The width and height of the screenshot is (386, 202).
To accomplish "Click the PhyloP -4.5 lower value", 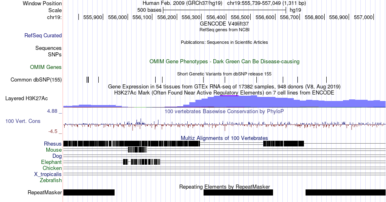I will pyautogui.click(x=53, y=131).
